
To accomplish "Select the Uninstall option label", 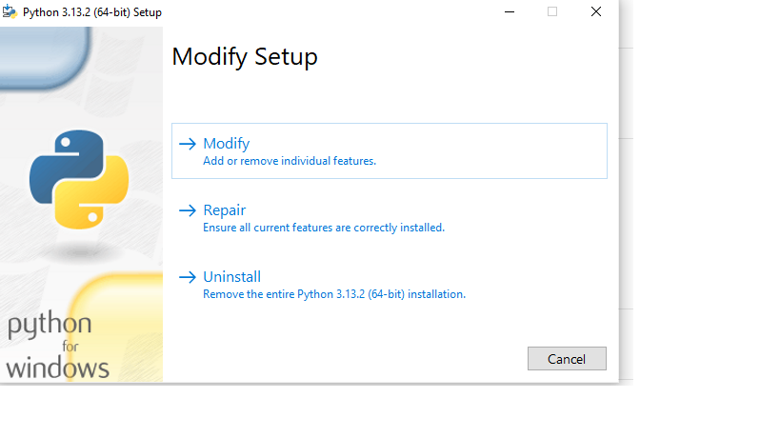I will tap(231, 276).
